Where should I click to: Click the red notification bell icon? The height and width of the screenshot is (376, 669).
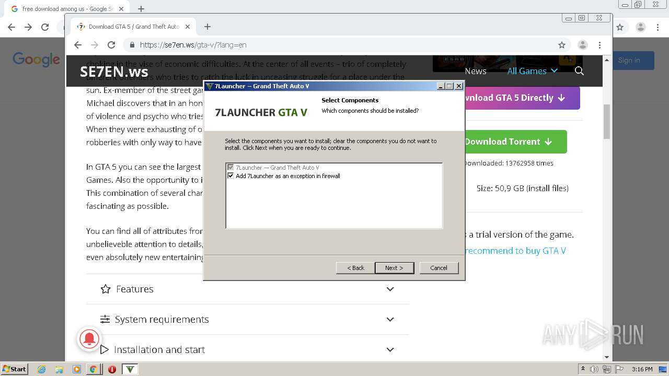[89, 339]
